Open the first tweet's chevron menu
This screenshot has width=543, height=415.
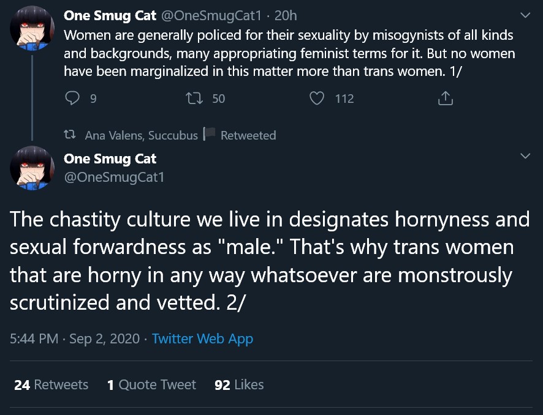coord(525,15)
